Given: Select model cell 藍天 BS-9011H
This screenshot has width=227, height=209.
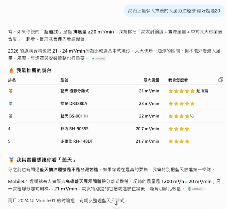Looking at the screenshot, I should 75,116.
